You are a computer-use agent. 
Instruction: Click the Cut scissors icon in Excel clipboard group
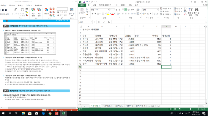(x=87, y=9)
